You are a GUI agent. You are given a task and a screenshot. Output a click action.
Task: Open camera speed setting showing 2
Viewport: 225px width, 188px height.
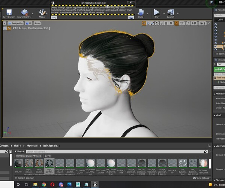202,23
